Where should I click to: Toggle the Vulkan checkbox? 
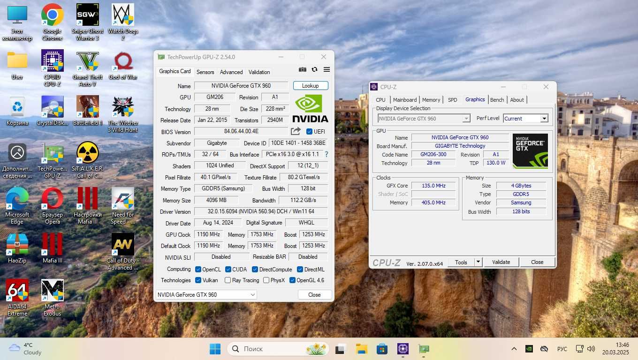198,280
